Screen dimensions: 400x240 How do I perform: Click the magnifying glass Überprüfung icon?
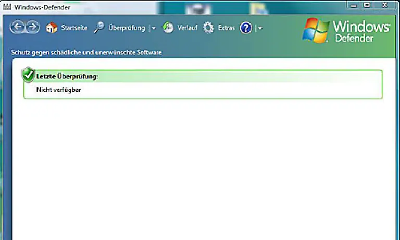(99, 28)
